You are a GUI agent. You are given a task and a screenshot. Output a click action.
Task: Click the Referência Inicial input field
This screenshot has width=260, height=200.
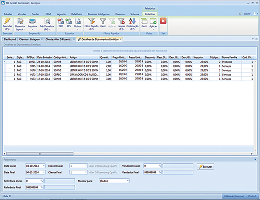pos(33,180)
